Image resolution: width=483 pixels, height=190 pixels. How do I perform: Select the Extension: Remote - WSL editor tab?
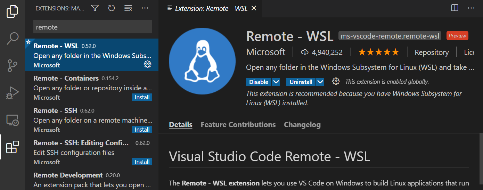click(211, 8)
